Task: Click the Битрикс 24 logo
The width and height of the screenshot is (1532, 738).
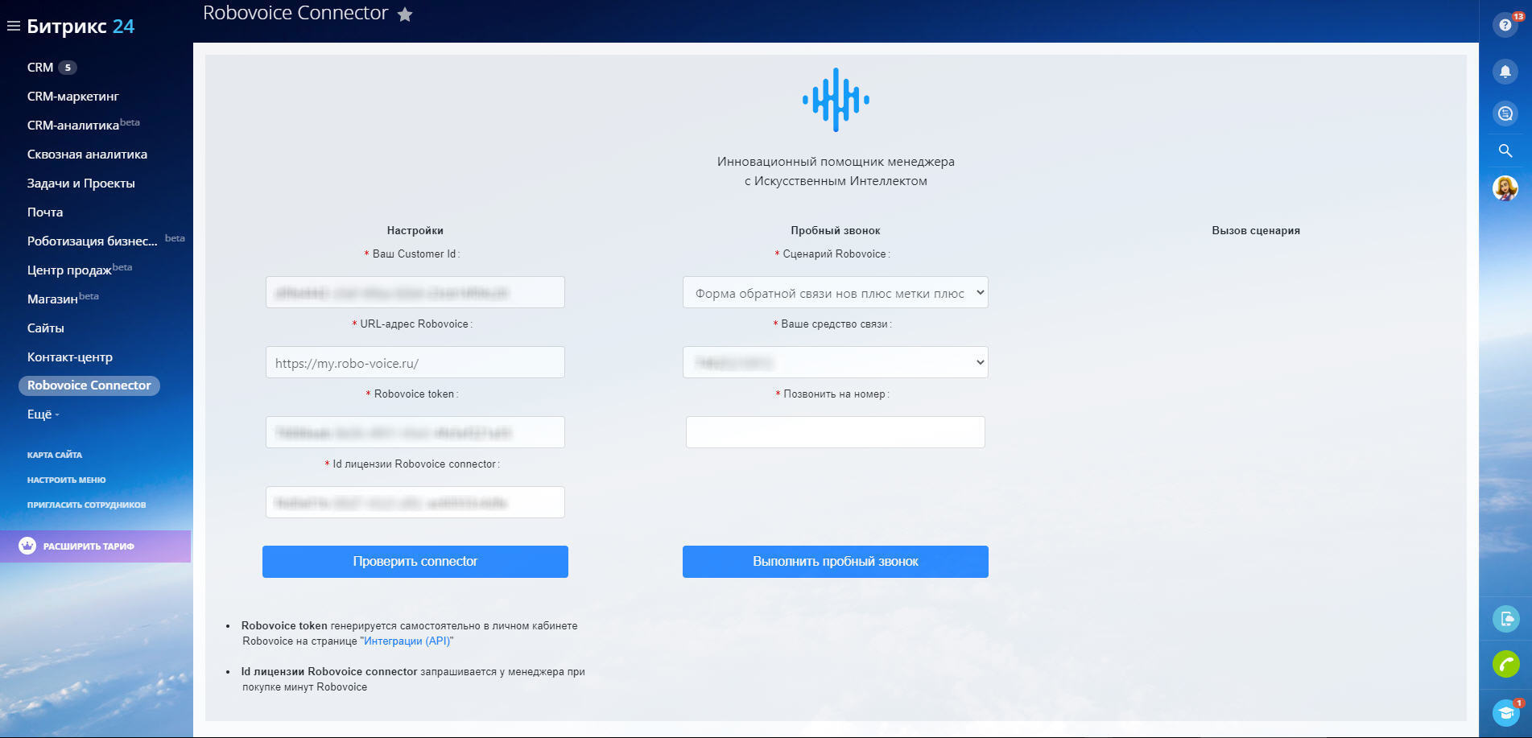Action: coord(81,27)
